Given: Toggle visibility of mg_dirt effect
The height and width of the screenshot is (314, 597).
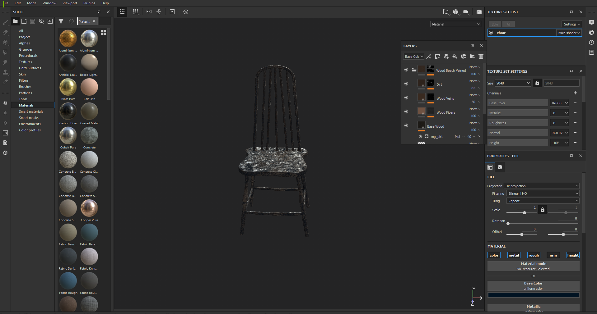Looking at the screenshot, I should [421, 137].
